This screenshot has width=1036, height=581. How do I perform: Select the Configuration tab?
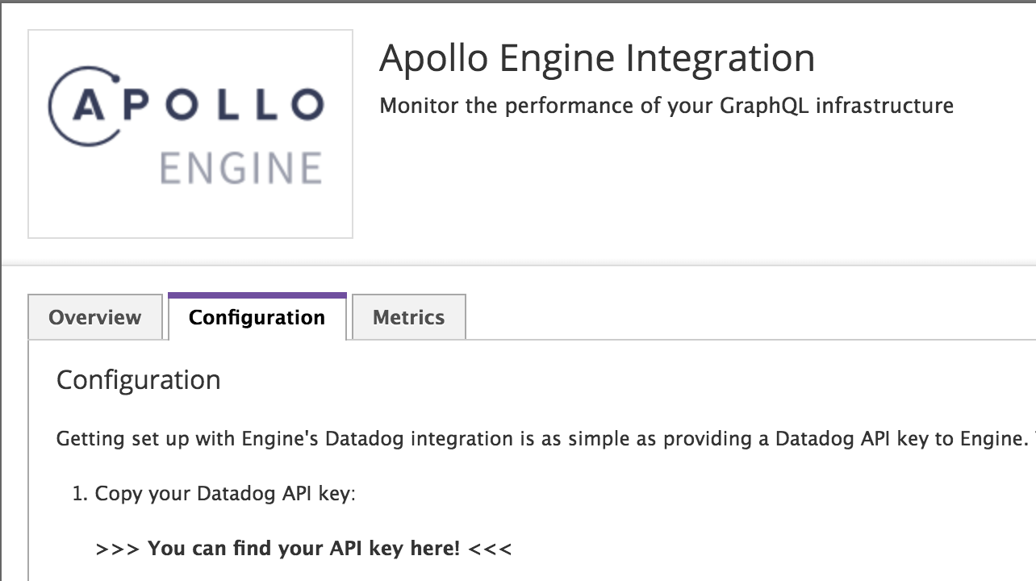coord(257,317)
